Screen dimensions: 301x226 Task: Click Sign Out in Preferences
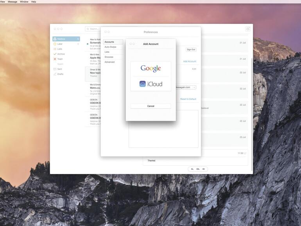coord(191,50)
